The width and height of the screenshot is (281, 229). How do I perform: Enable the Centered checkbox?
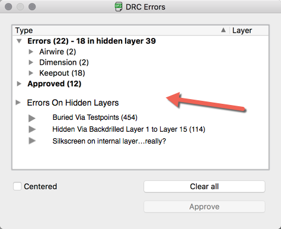pos(17,186)
